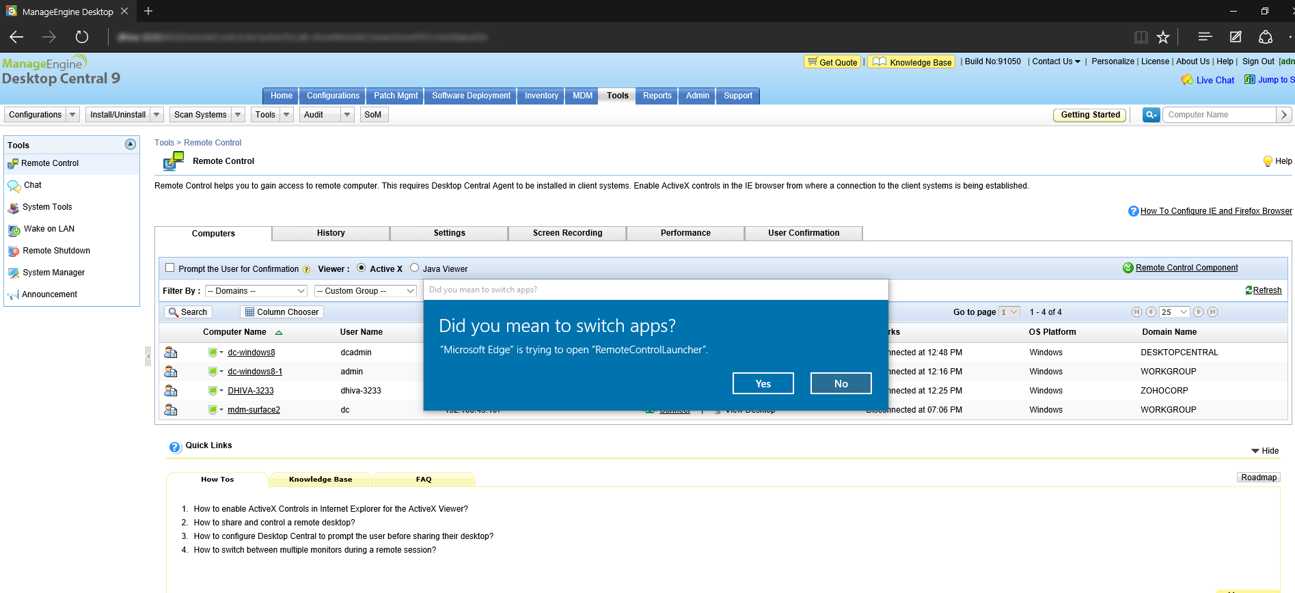This screenshot has height=593, width=1295.
Task: Enable Prompt the User for Confirmation checkbox
Action: point(170,268)
